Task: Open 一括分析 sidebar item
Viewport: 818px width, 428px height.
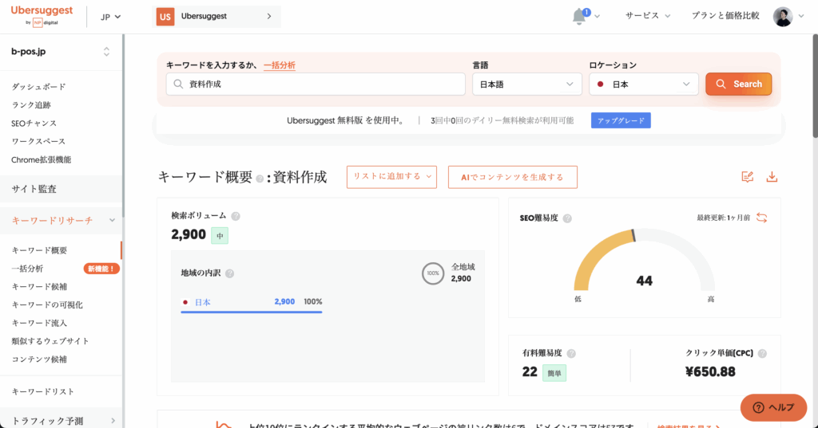Action: click(27, 269)
